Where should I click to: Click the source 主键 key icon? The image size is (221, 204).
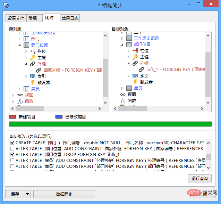(x=33, y=57)
